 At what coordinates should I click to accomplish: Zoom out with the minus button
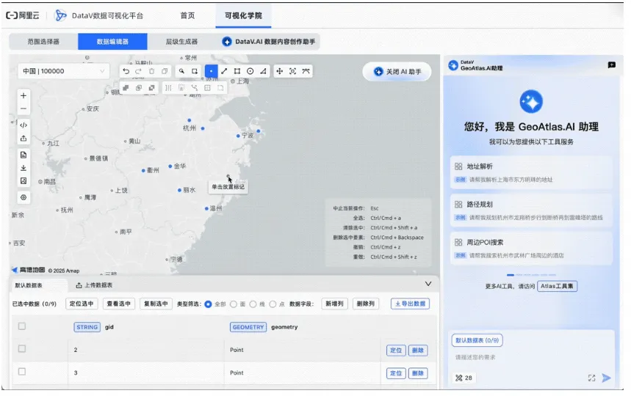coord(24,109)
